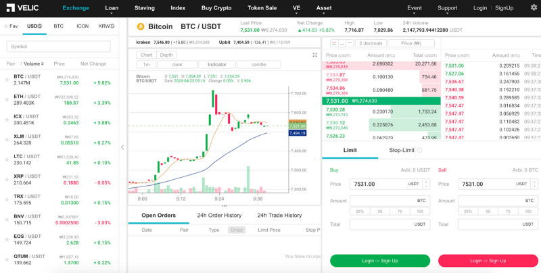Favorite the BTC / USDT pair star
This screenshot has height=273, width=541.
(x=7, y=80)
